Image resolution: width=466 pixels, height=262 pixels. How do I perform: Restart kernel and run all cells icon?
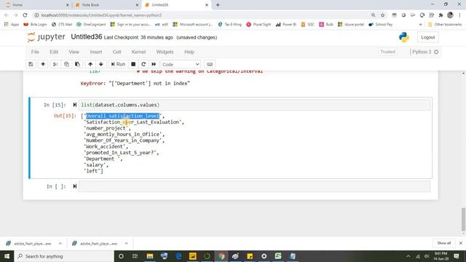[x=154, y=64]
